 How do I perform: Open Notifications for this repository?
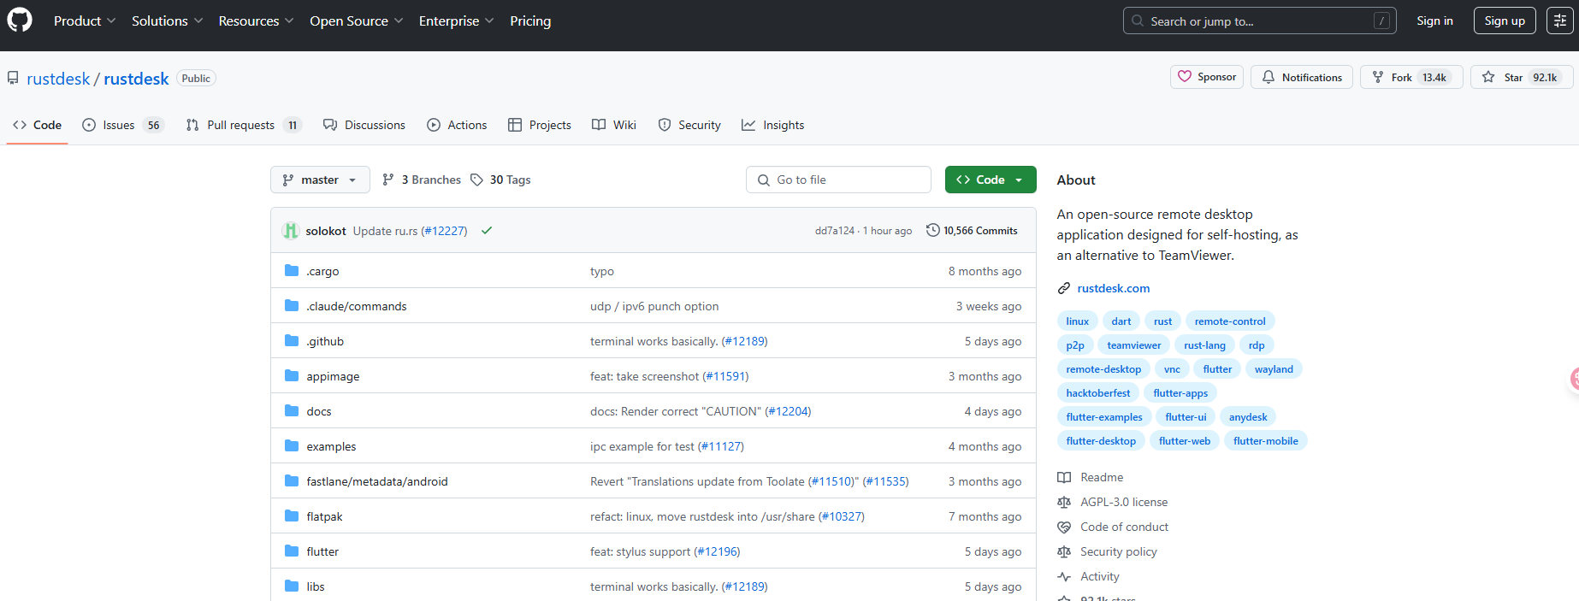click(x=1301, y=77)
